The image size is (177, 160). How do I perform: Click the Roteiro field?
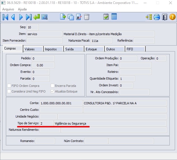(135, 72)
